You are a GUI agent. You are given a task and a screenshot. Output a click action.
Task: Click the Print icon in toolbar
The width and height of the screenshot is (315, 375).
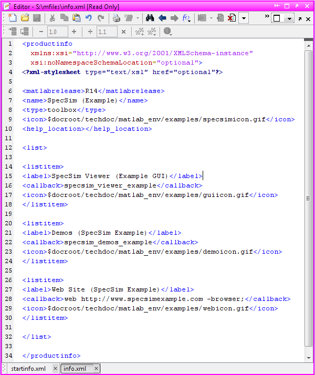tap(117, 18)
